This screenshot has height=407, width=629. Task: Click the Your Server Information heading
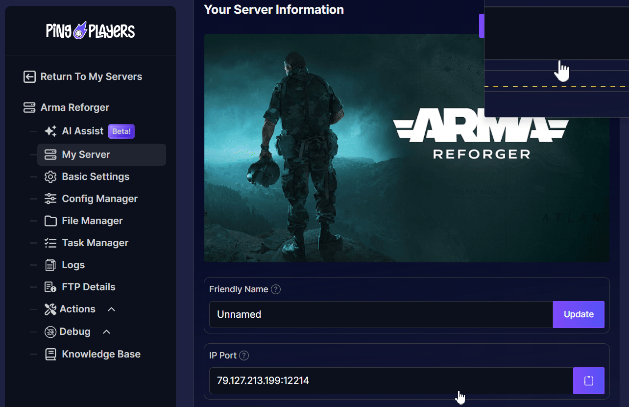(x=274, y=10)
